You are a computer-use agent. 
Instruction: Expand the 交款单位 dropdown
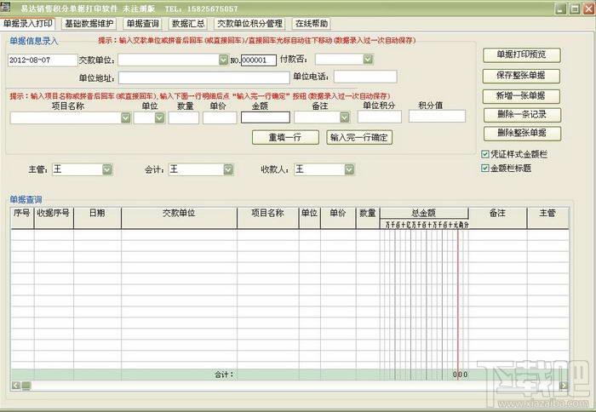[x=223, y=60]
